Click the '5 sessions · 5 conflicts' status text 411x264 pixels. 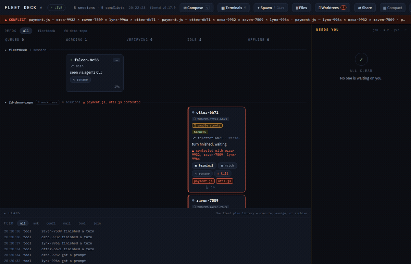99,8
